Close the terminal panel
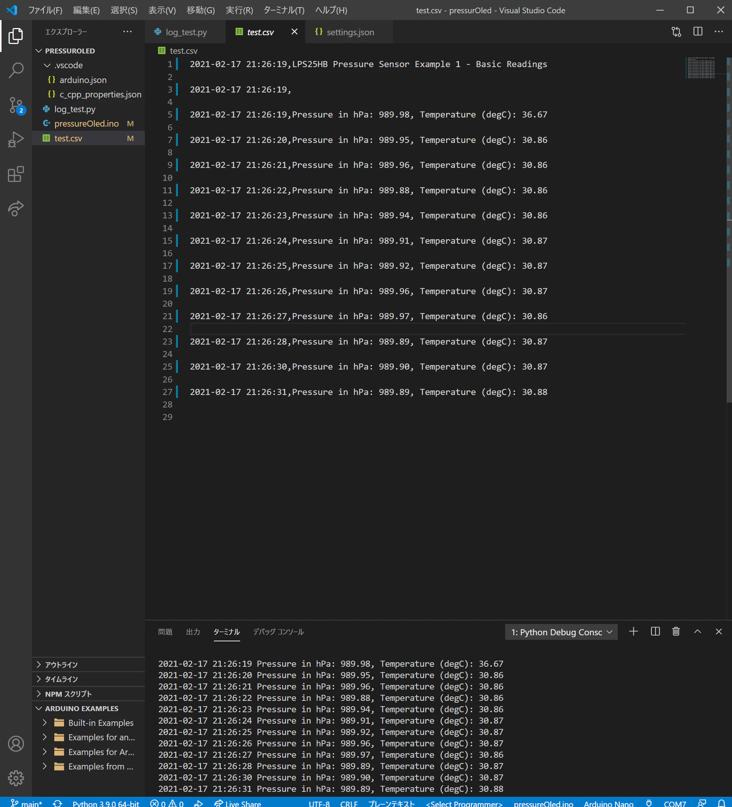The width and height of the screenshot is (732, 807). coord(718,631)
